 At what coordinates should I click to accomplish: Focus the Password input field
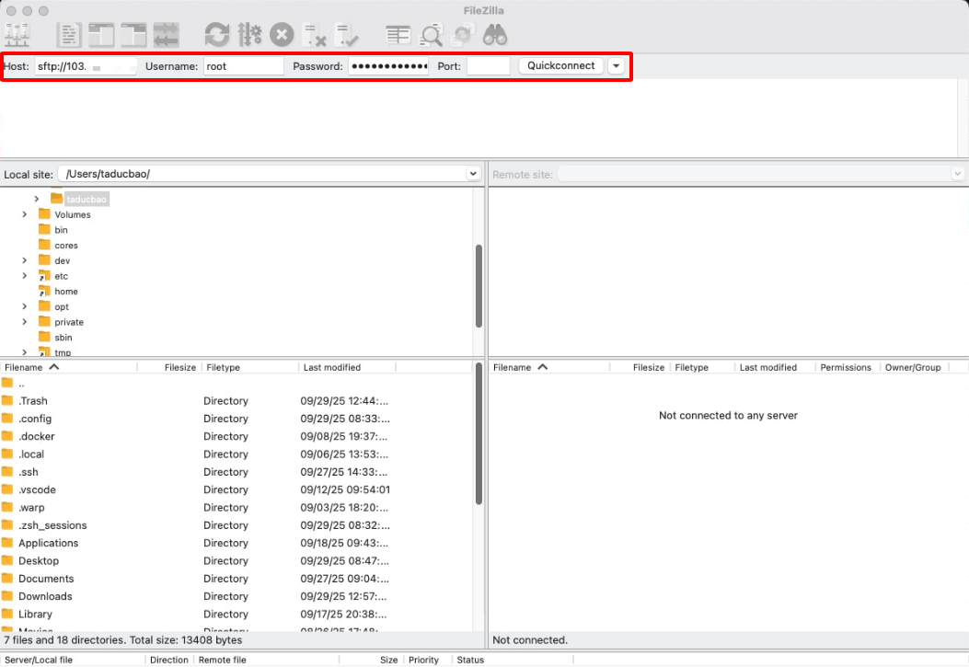[x=388, y=66]
